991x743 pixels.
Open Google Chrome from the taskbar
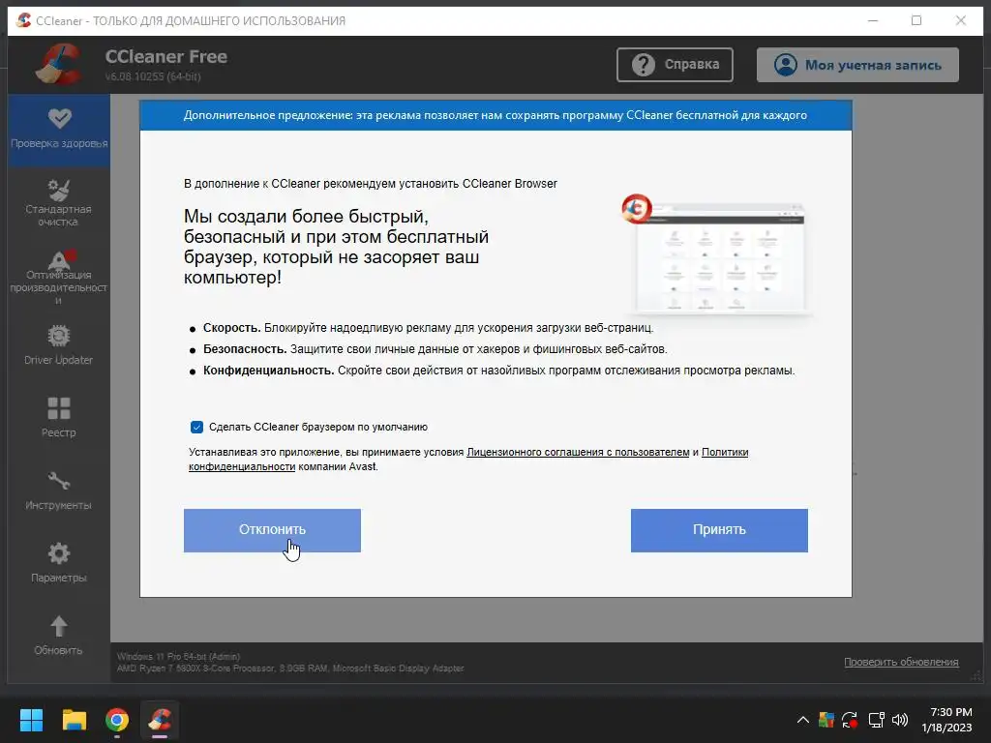tap(117, 720)
